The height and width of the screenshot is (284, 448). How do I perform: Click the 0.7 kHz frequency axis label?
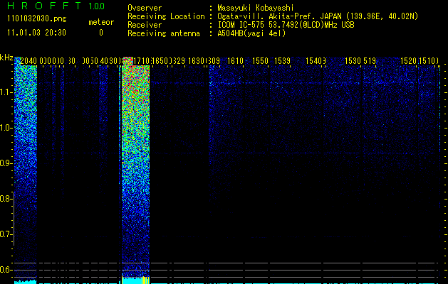pos(6,234)
